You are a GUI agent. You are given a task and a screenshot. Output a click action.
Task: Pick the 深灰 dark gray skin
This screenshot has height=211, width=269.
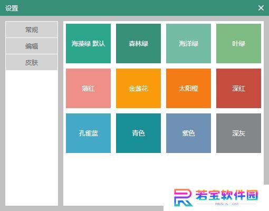pyautogui.click(x=238, y=133)
